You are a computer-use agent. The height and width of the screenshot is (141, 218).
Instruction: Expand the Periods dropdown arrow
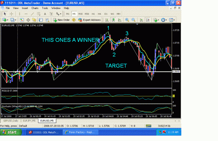(166, 20)
